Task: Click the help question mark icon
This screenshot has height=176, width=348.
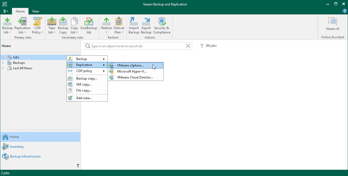Action: [x=345, y=11]
